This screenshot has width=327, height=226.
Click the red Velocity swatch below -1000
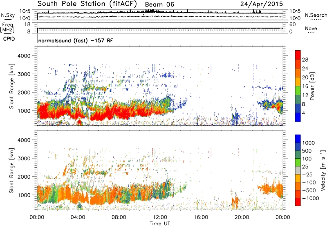pos(298,202)
